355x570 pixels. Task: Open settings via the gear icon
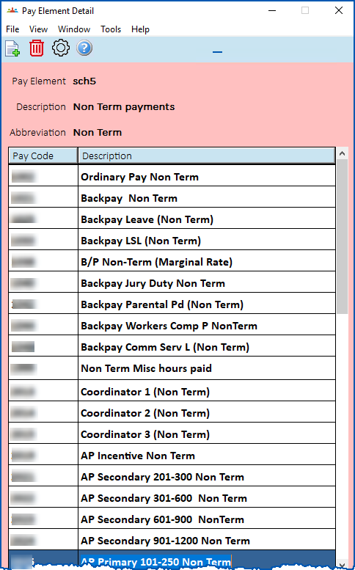(x=61, y=48)
